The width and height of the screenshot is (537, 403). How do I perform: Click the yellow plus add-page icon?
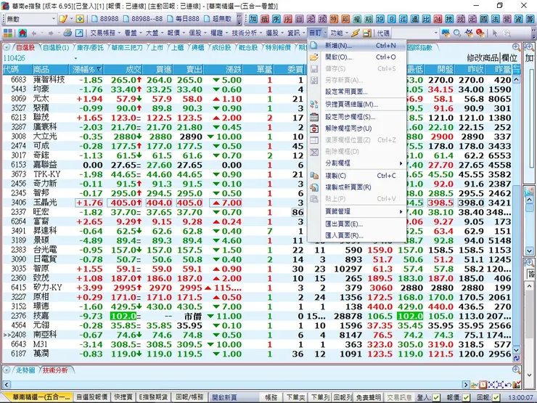80,19
